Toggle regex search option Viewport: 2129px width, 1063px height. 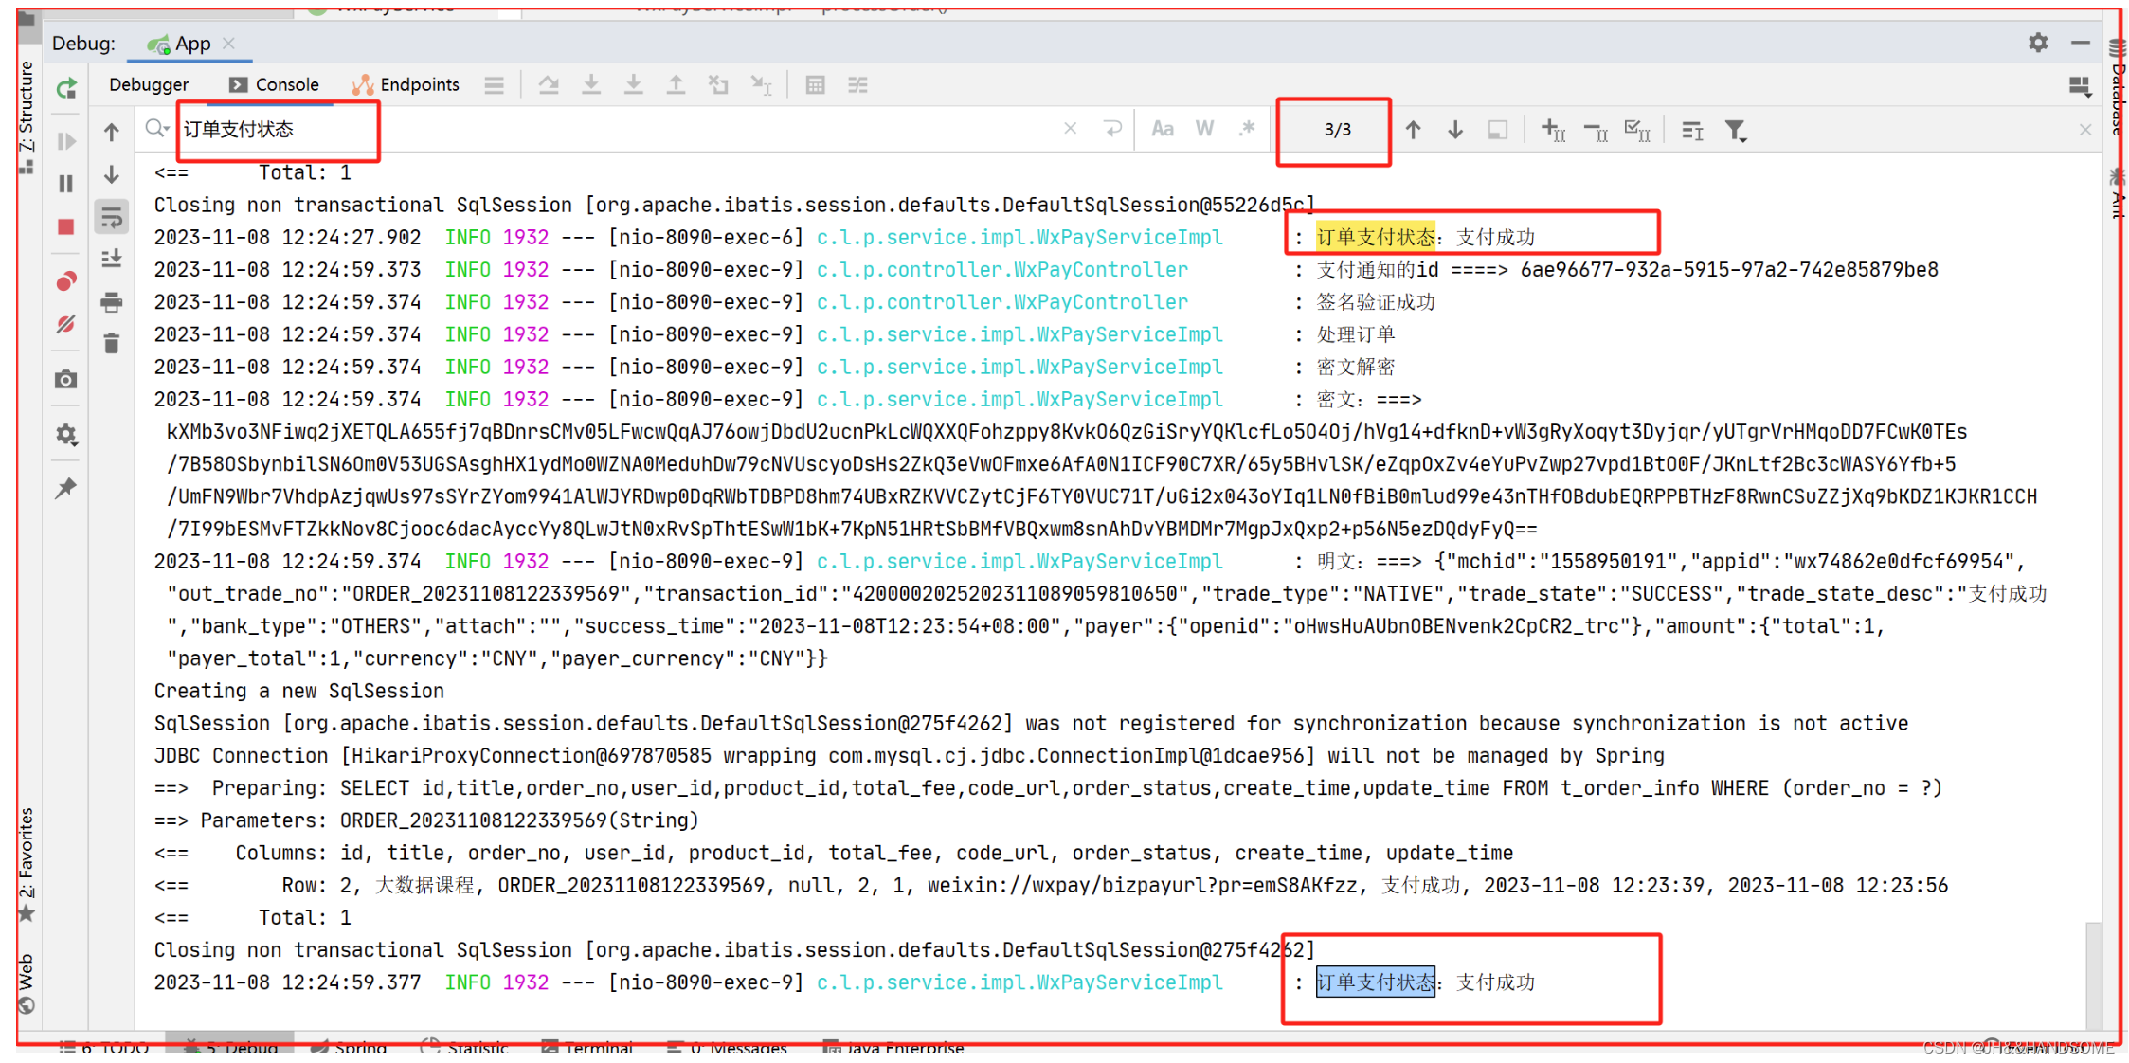(x=1247, y=129)
